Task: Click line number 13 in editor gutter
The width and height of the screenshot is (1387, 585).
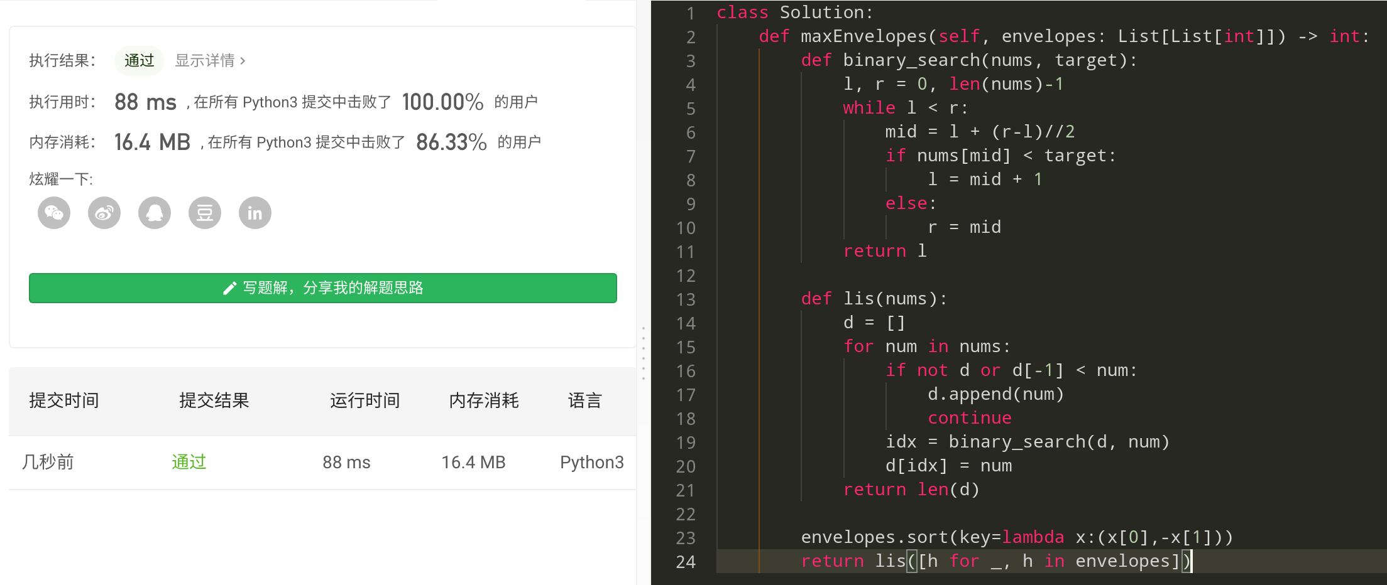Action: (x=686, y=299)
